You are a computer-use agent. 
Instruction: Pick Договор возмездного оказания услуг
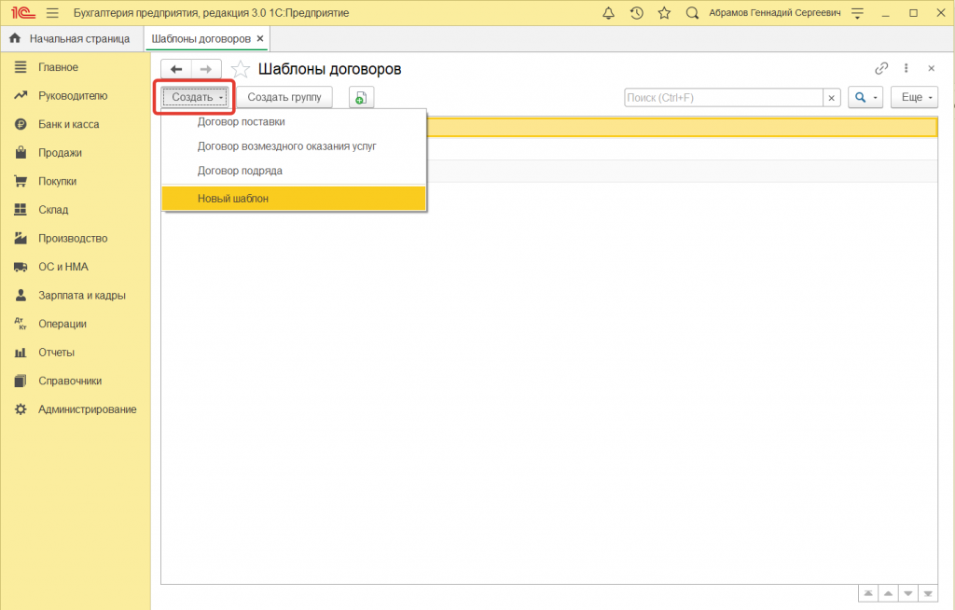coord(286,146)
